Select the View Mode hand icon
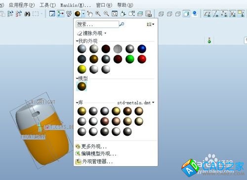 (x=90, y=14)
